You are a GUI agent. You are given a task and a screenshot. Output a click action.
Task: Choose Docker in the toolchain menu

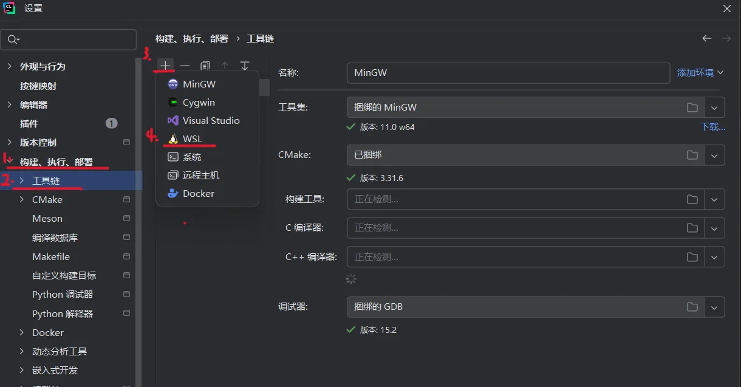(x=198, y=193)
